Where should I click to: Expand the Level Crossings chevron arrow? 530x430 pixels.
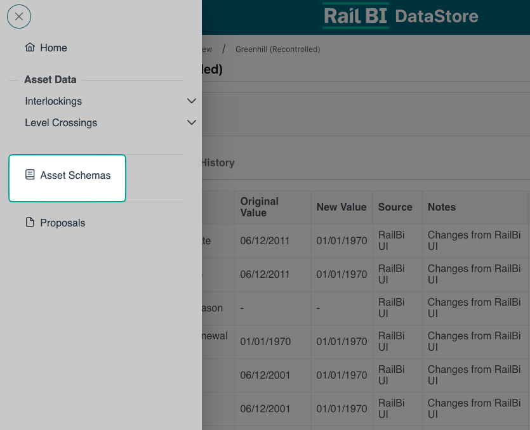(x=192, y=122)
